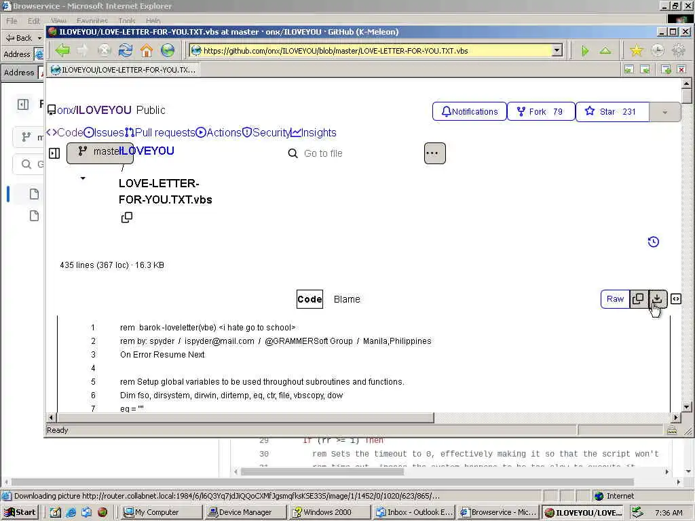Switch to Device Manager taskbar button
The width and height of the screenshot is (695, 521).
coord(246,513)
